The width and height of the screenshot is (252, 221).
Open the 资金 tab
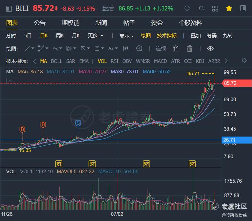(x=157, y=23)
